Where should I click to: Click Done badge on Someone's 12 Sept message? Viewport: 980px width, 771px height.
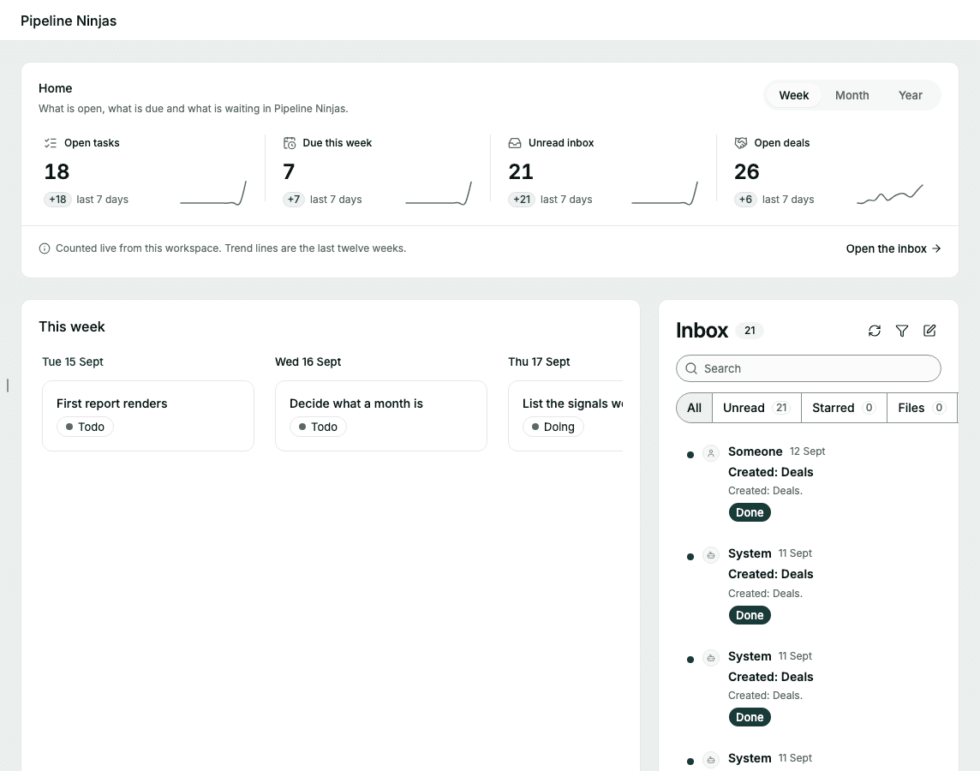tap(750, 512)
